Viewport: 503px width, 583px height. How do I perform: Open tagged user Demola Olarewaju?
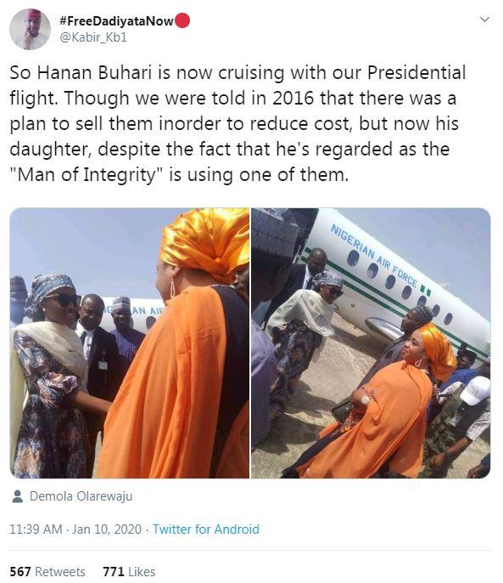coord(81,496)
